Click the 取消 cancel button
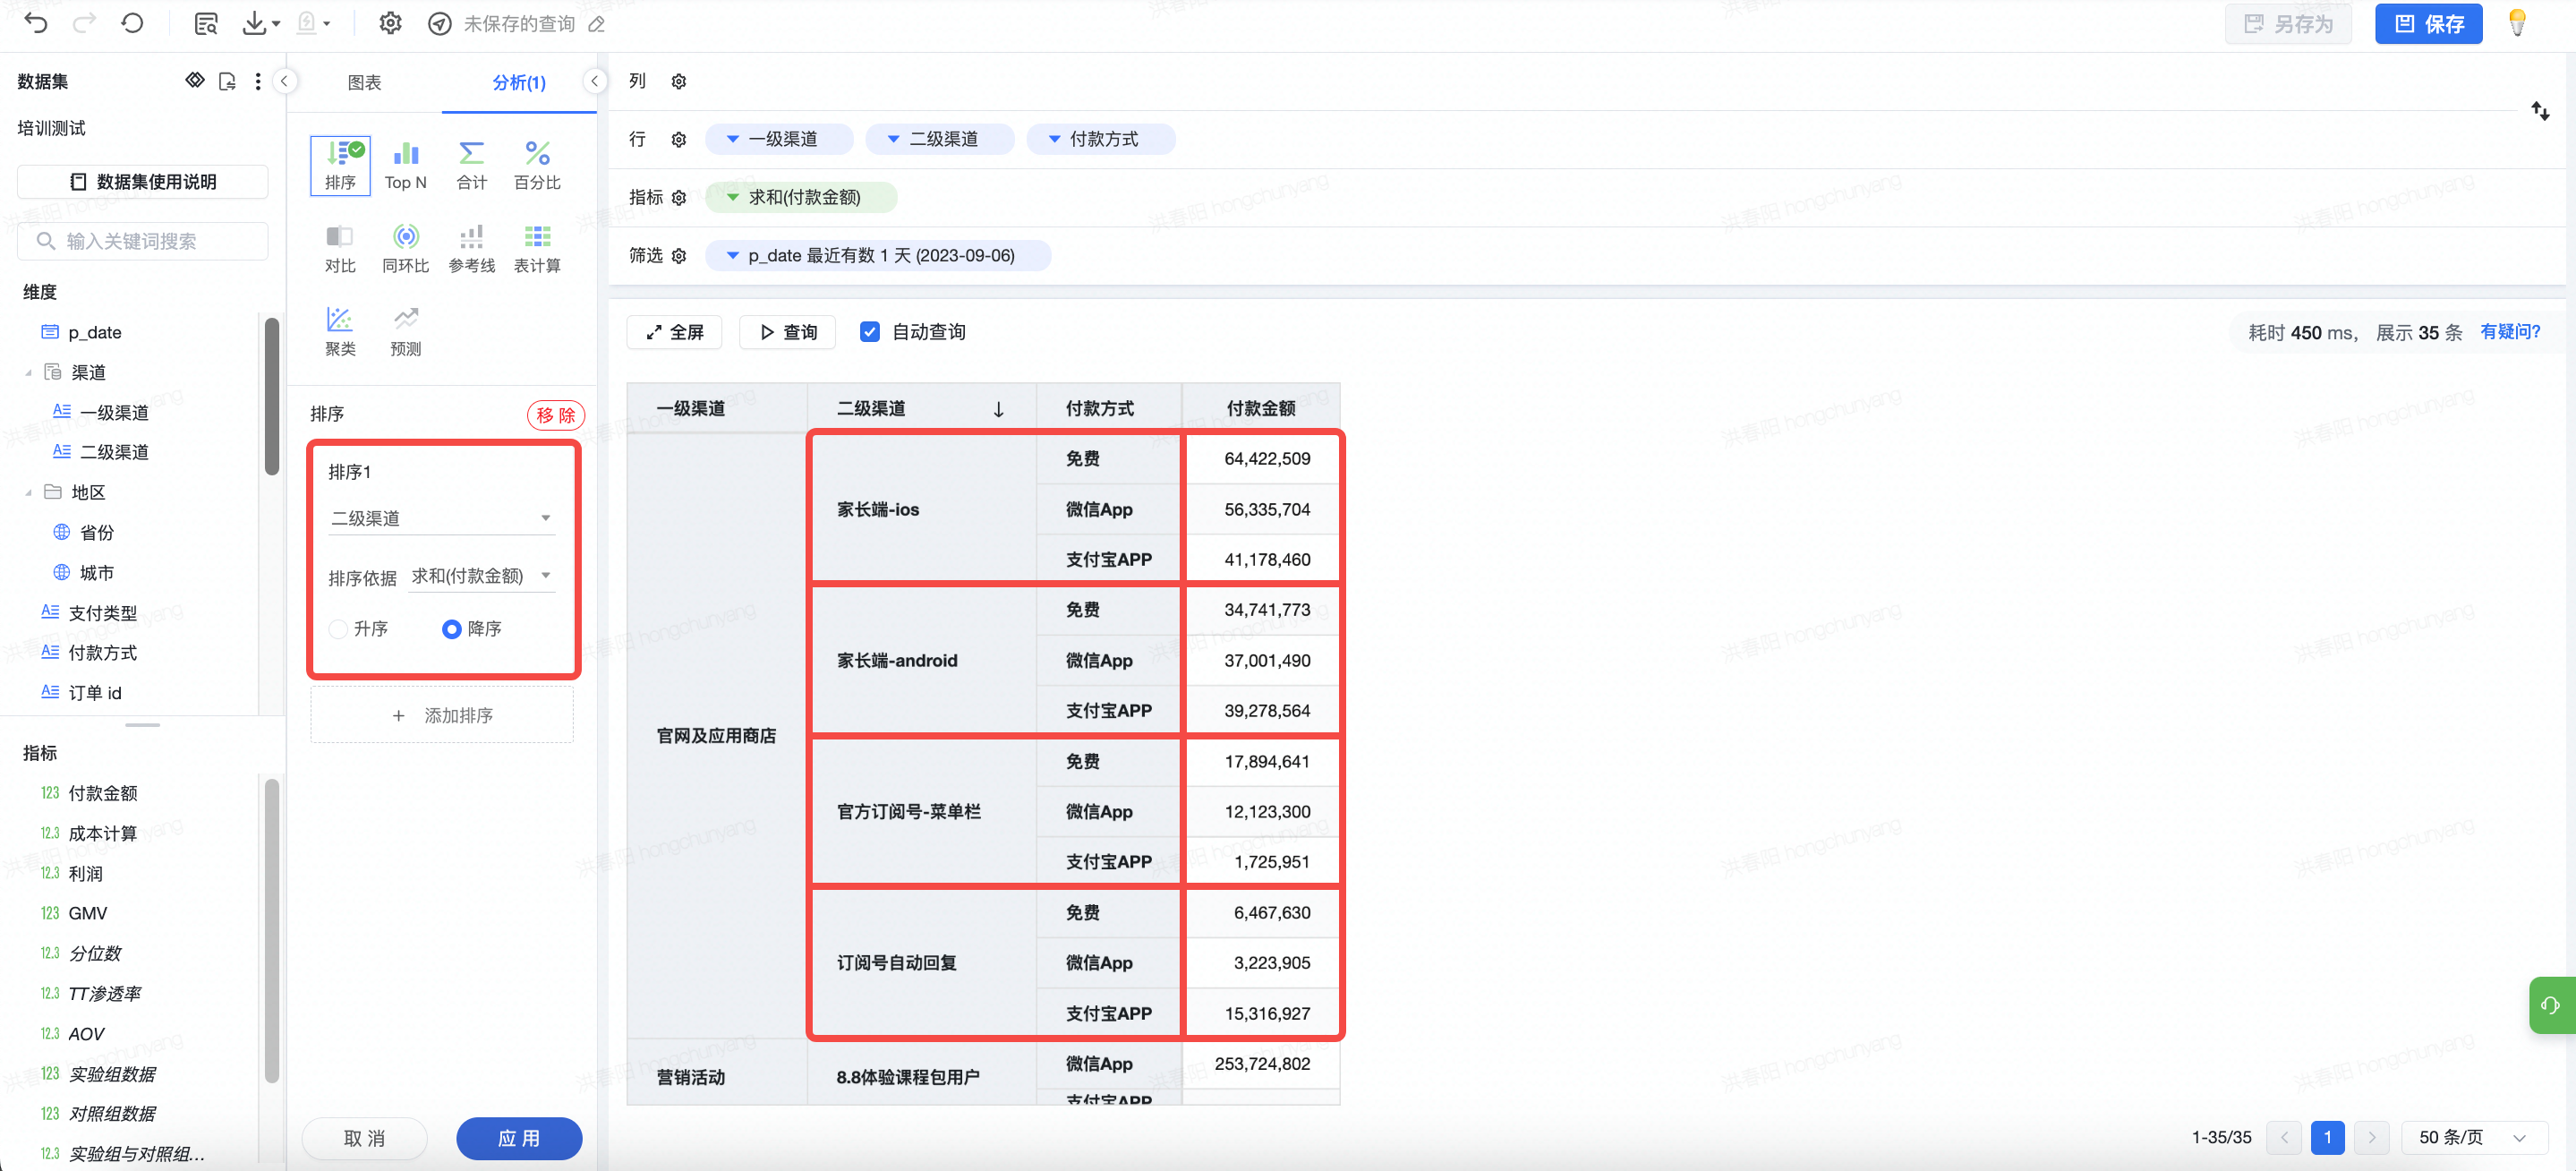 (364, 1137)
